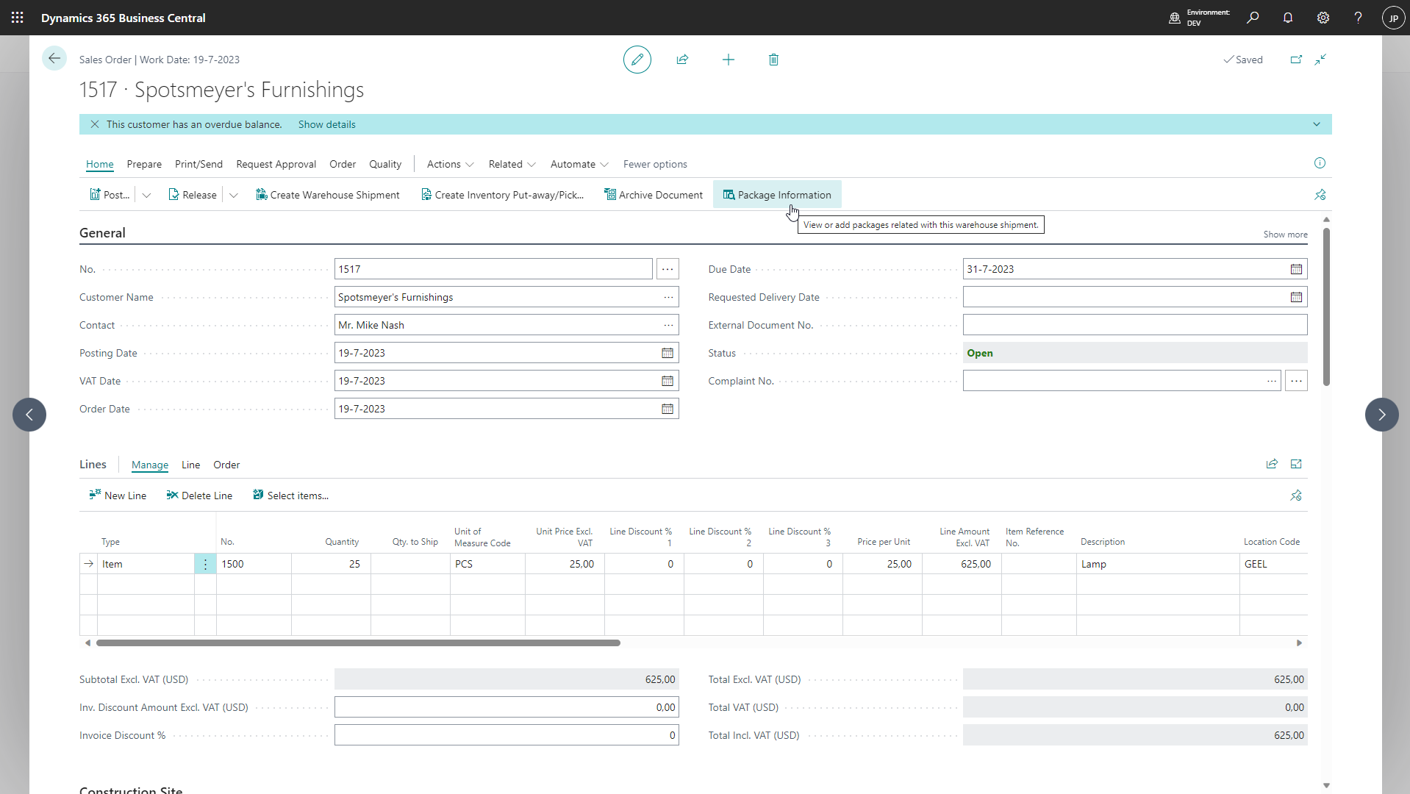The width and height of the screenshot is (1410, 794).
Task: Create a new sales order with the plus icon
Action: click(x=729, y=60)
